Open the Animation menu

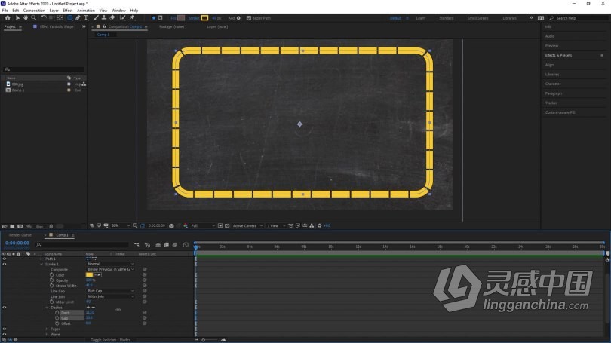pyautogui.click(x=86, y=11)
